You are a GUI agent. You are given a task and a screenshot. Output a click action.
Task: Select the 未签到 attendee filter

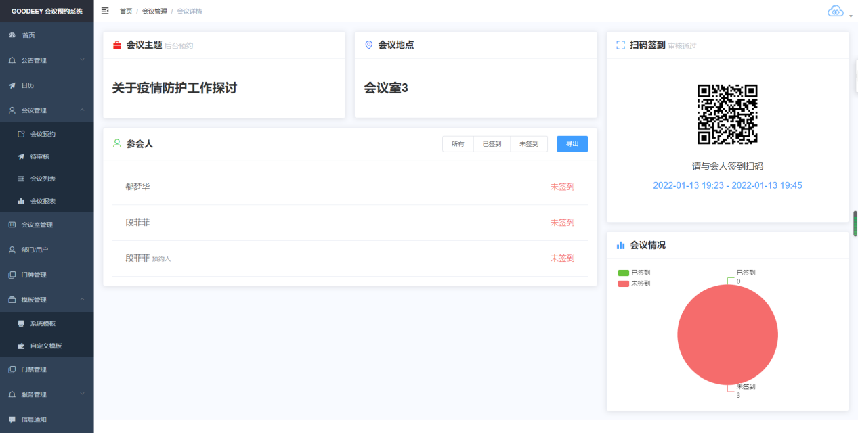(529, 144)
